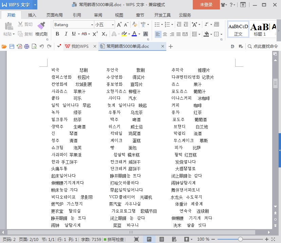
Task: Click the save floppy disk icon
Action: point(12,46)
